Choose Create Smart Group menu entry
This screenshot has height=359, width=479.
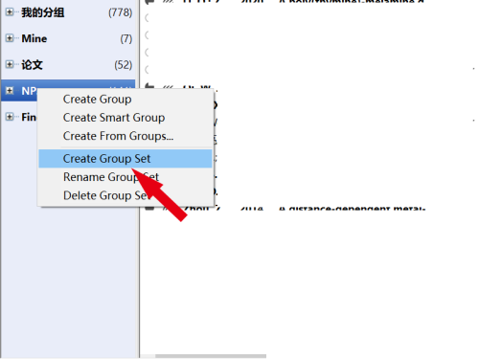[x=114, y=118]
